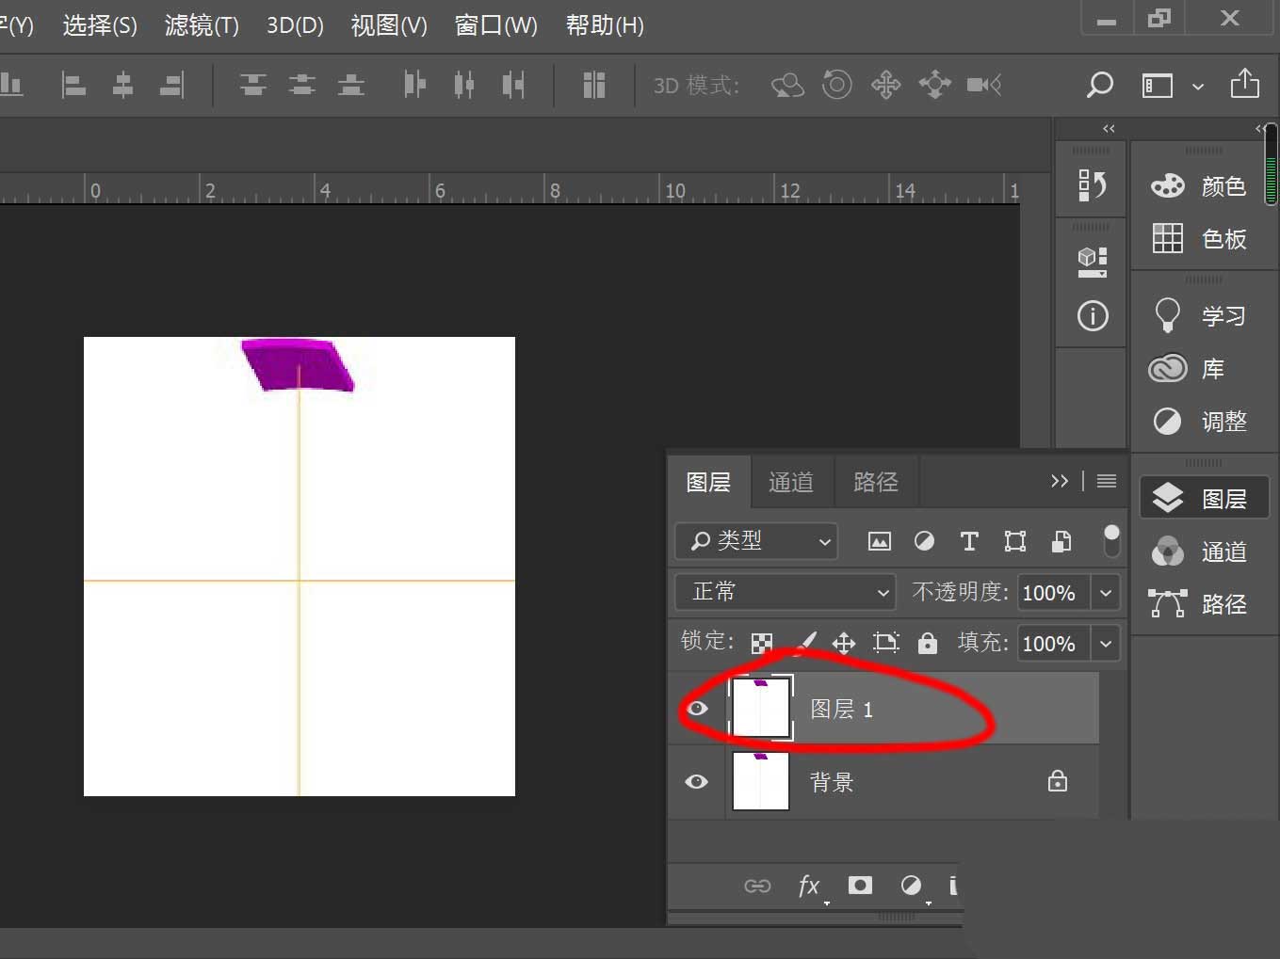Turn layer filtering switch on or off
Screen dimensions: 1280x959
[x=1111, y=541]
